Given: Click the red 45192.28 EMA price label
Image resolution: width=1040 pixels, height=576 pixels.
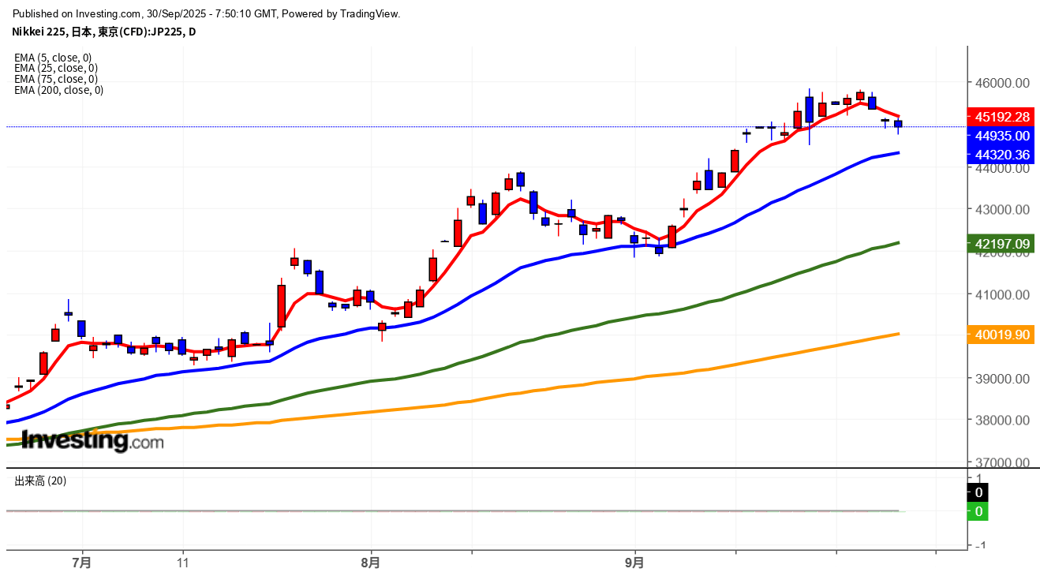Looking at the screenshot, I should [x=1002, y=117].
